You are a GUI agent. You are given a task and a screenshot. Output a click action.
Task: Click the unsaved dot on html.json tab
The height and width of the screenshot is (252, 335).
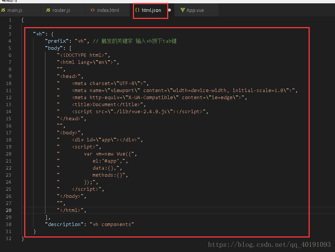[x=169, y=10]
